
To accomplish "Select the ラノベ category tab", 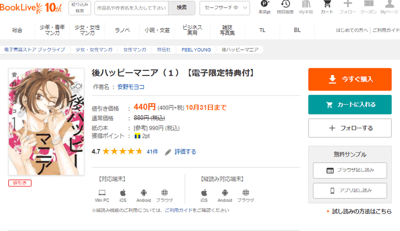I will click(x=122, y=30).
